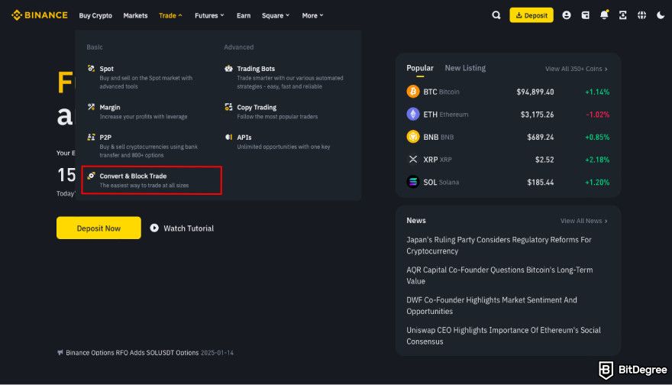Screen dimensions: 672x385
Task: Open the notifications bell icon
Action: [x=604, y=15]
